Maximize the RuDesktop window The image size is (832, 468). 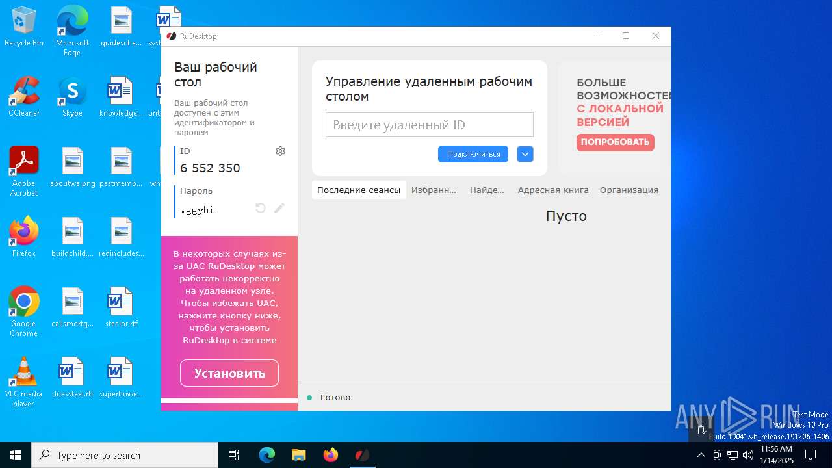626,36
